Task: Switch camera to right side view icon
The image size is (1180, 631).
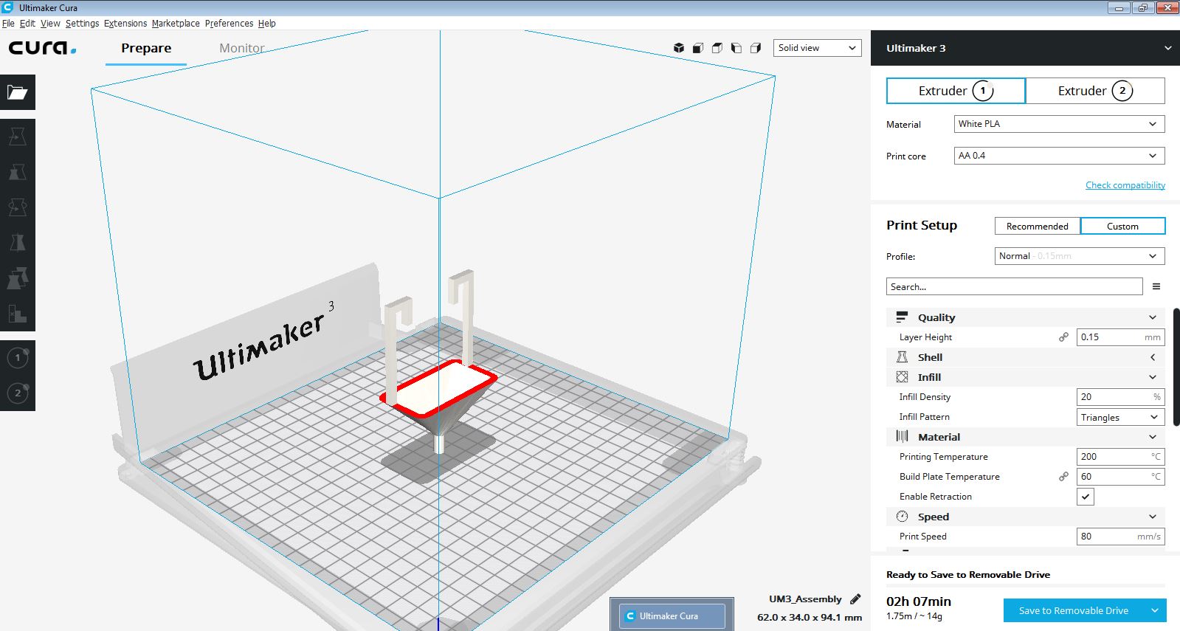Action: 756,48
